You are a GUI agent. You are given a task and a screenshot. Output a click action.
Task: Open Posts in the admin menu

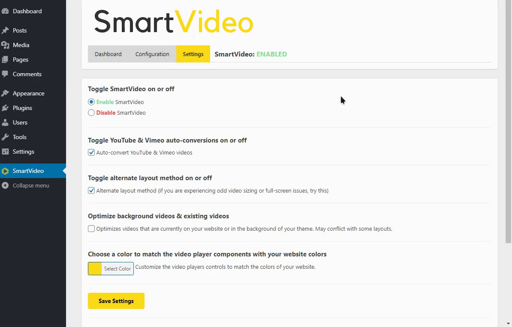pyautogui.click(x=20, y=30)
